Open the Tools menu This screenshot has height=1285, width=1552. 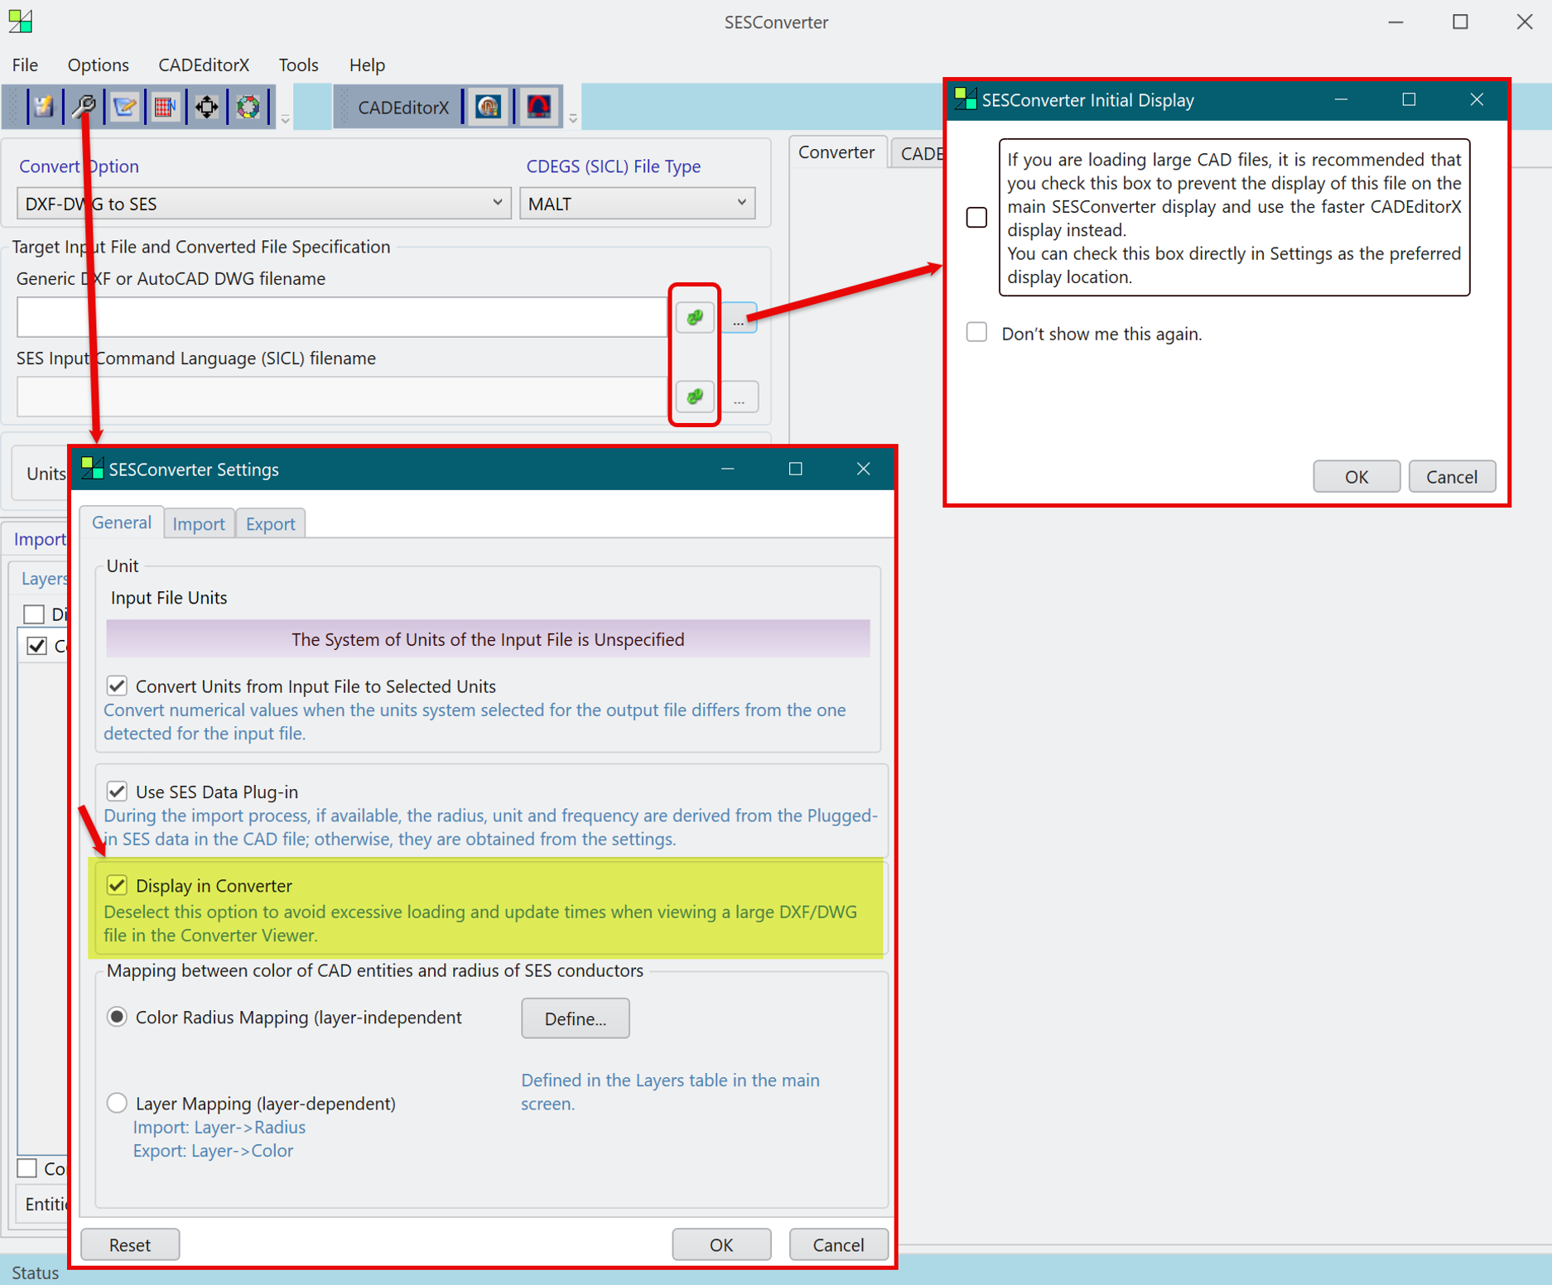pyautogui.click(x=298, y=65)
